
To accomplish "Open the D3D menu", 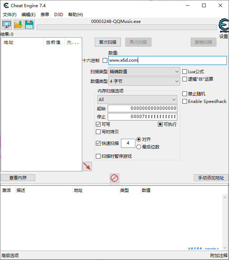I will (59, 15).
